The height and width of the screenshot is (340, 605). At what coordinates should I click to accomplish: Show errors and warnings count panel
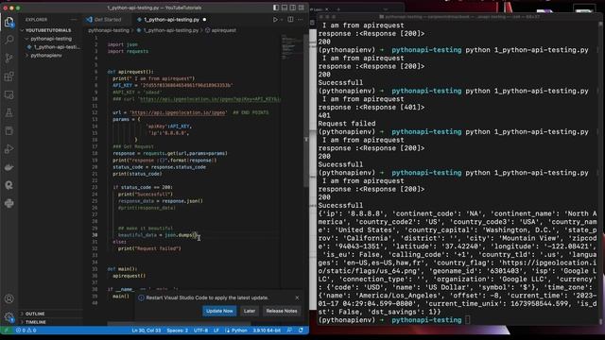click(26, 331)
